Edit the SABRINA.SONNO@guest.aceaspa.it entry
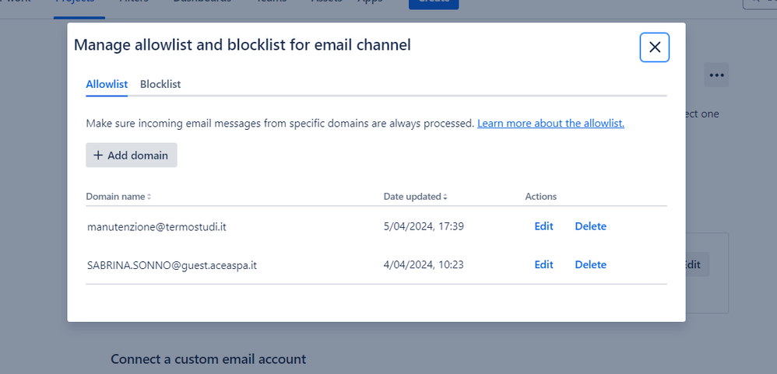The height and width of the screenshot is (374, 777). 543,264
